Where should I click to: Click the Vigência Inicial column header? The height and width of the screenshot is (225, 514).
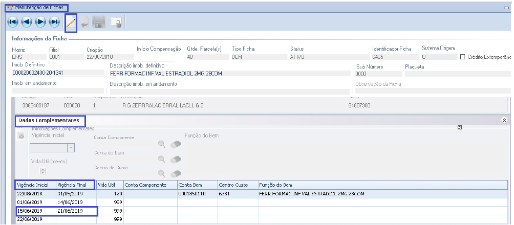35,185
